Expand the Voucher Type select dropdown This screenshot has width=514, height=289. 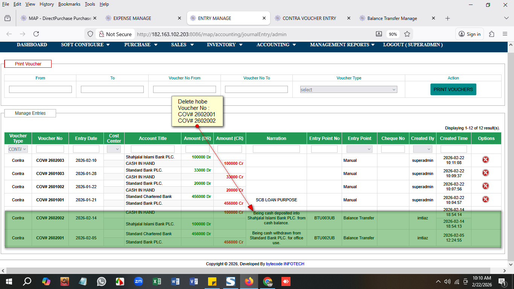pyautogui.click(x=348, y=90)
